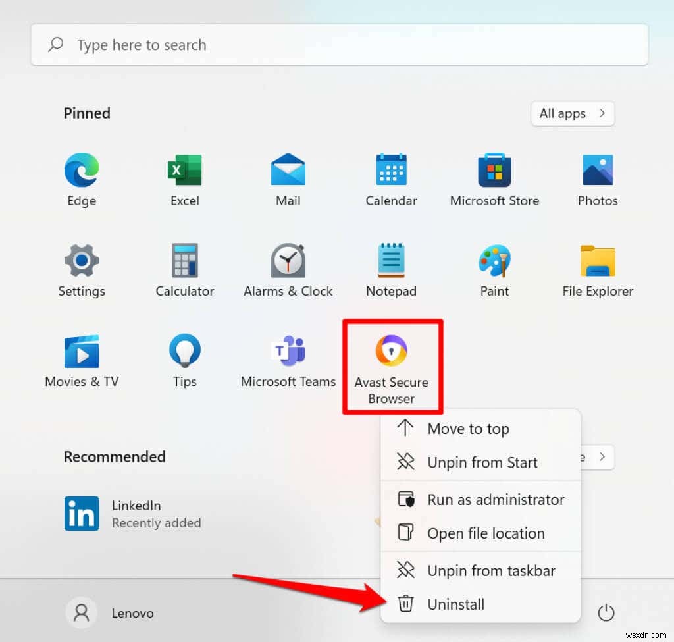Click the power button

click(x=606, y=612)
